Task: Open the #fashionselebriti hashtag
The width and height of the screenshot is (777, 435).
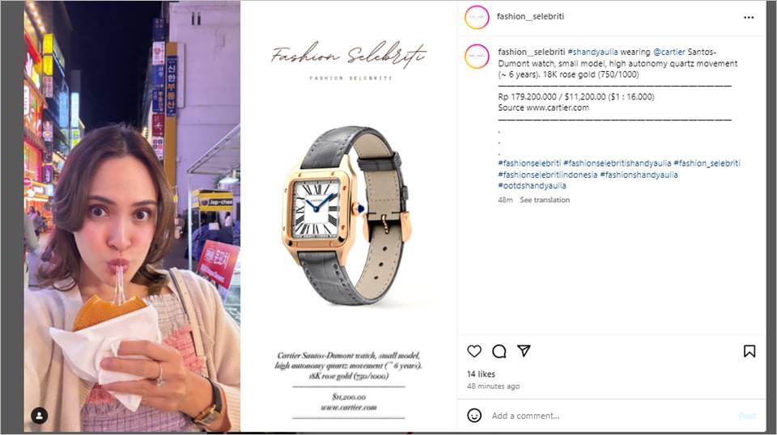Action: pyautogui.click(x=529, y=163)
